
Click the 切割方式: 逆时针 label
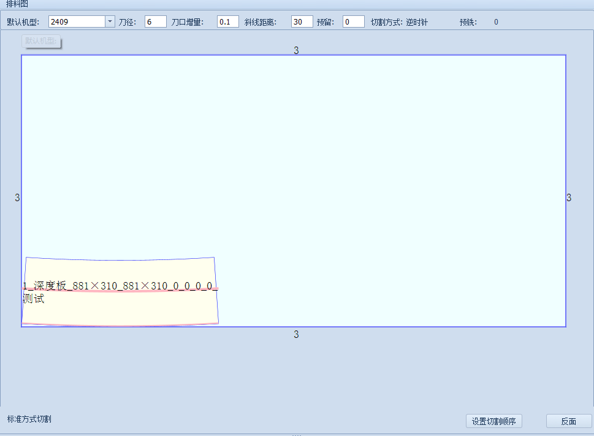[399, 22]
